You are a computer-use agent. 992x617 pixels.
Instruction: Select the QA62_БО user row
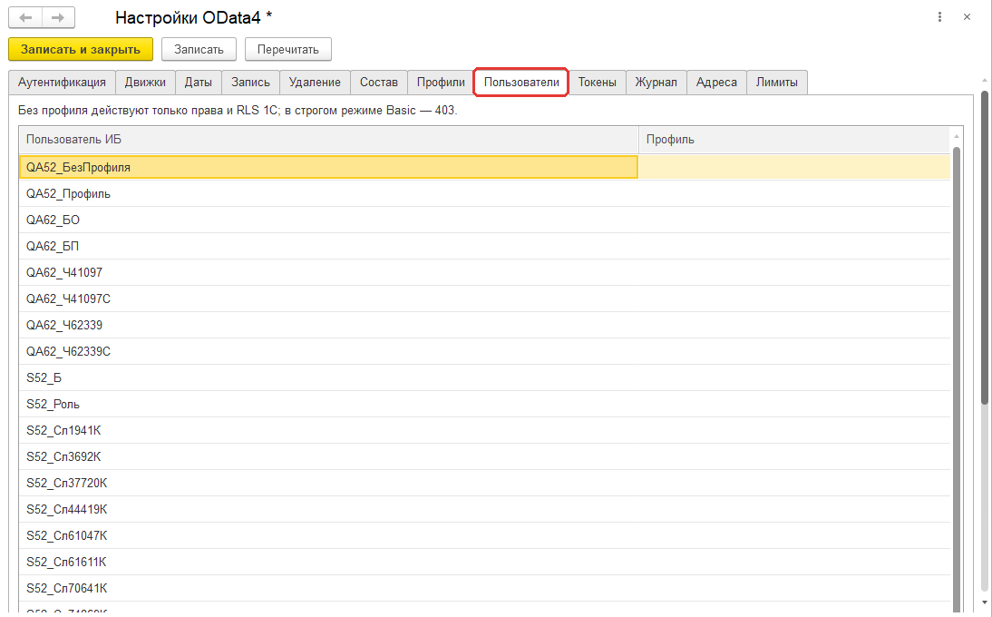click(x=484, y=220)
